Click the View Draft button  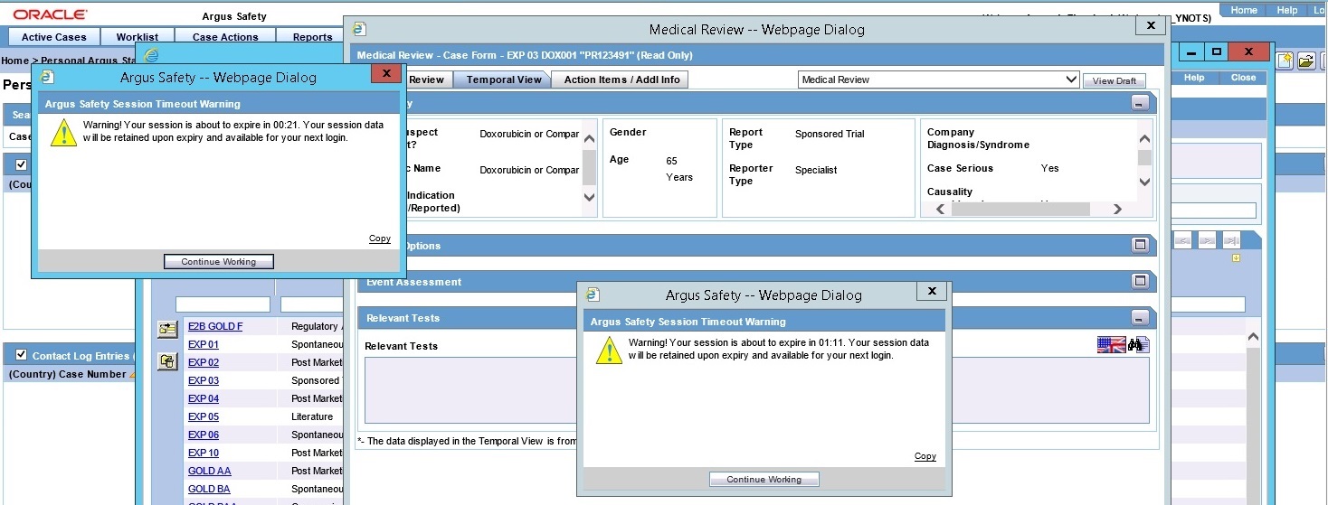click(x=1115, y=80)
